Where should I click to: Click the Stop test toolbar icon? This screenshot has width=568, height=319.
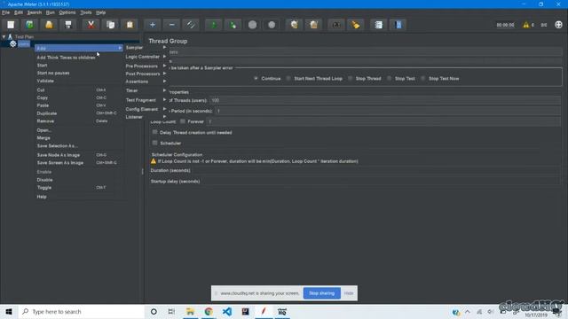click(252, 25)
